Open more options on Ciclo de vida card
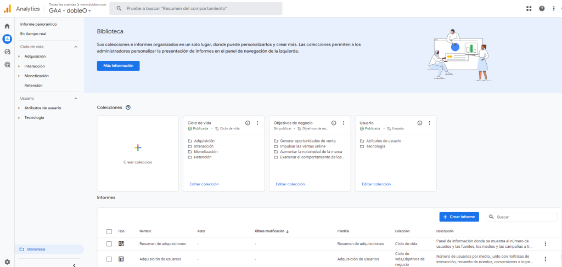 pos(257,123)
